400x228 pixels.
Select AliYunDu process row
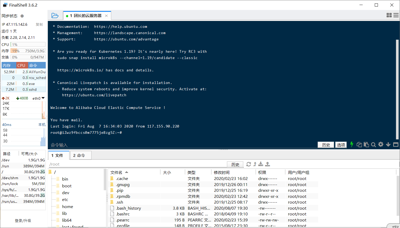tap(24, 72)
